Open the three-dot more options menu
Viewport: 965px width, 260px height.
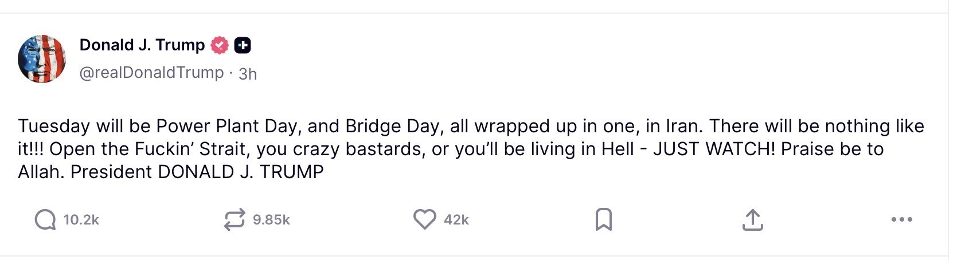click(x=901, y=219)
